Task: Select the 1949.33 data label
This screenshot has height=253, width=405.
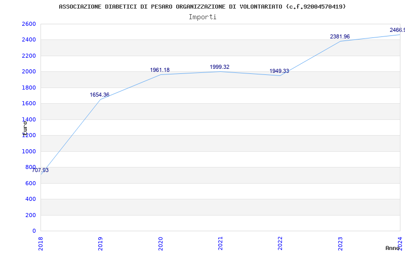Action: 279,71
